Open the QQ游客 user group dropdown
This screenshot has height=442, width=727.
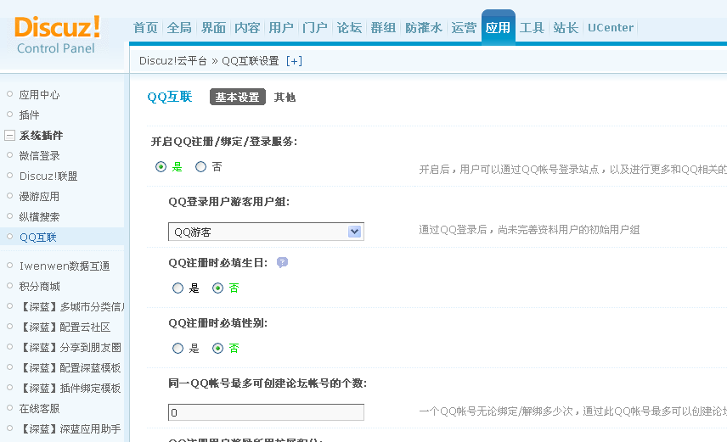coord(355,232)
